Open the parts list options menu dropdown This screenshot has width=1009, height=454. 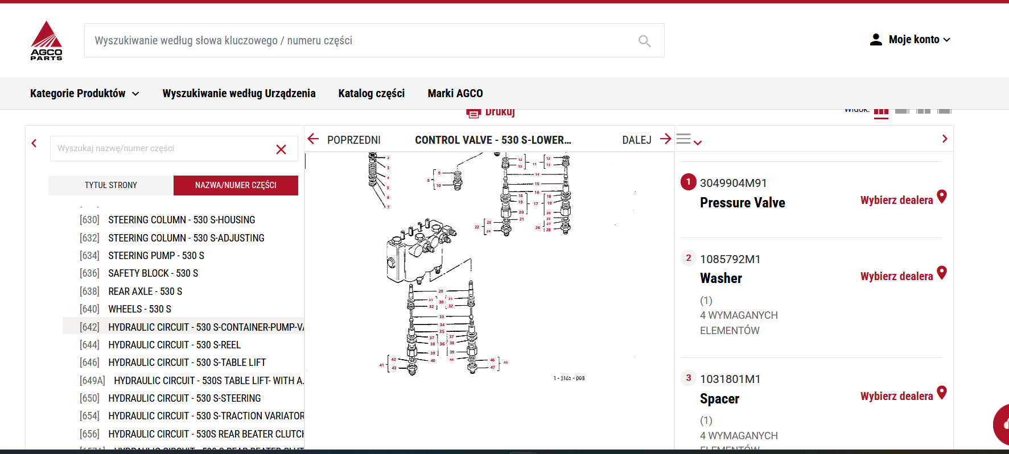click(x=689, y=140)
